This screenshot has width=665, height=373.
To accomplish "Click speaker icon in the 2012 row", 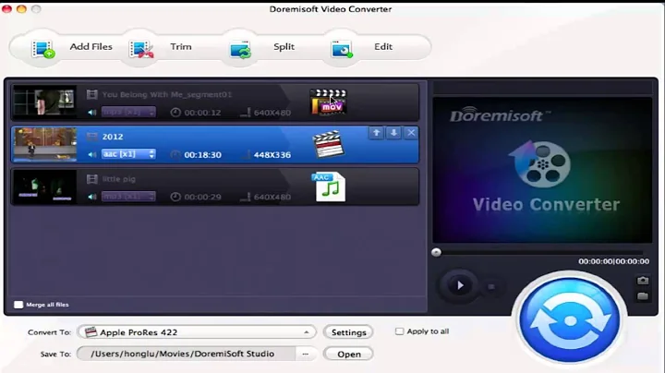I will pyautogui.click(x=92, y=155).
